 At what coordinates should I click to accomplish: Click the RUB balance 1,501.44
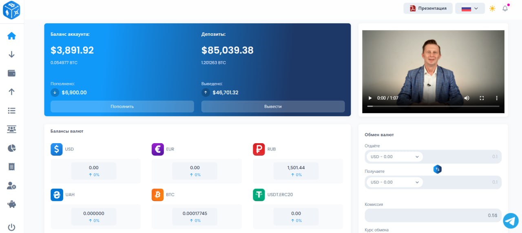tap(296, 168)
